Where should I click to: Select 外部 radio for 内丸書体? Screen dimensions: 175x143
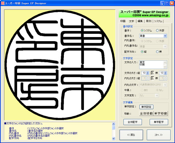(x=157, y=41)
